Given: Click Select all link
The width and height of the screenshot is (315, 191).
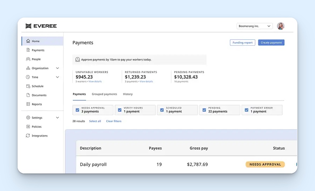Looking at the screenshot, I should [x=95, y=121].
